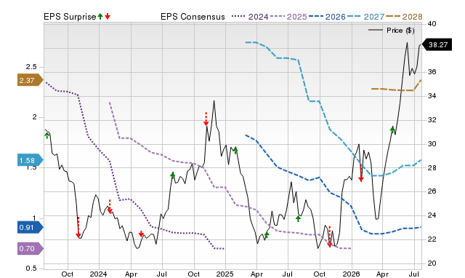
Task: Select the 2027 light blue legend entry
Action: pos(365,17)
